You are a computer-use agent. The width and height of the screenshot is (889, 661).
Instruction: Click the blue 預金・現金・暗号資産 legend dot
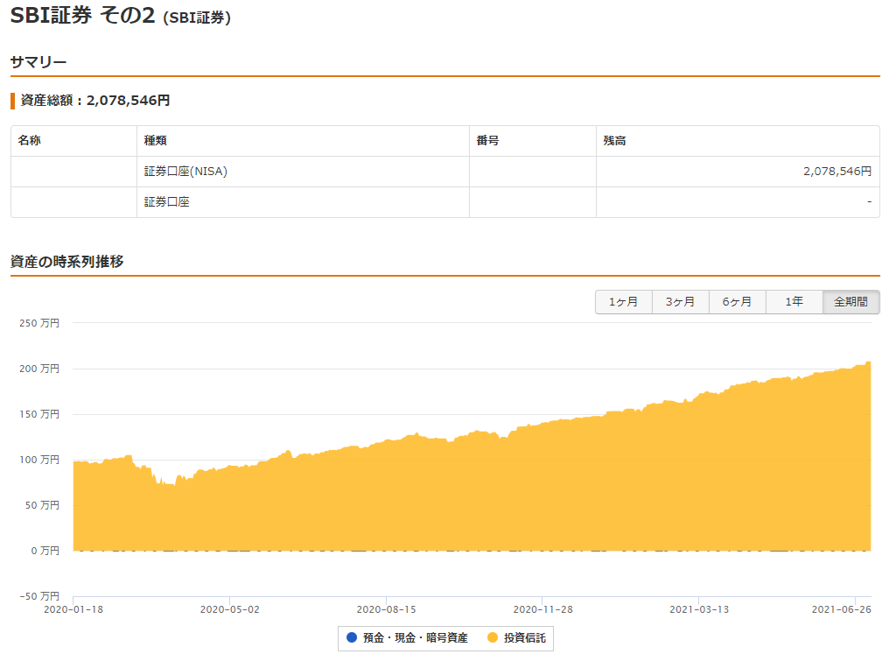point(352,637)
